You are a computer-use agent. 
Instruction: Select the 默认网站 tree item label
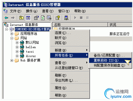point(32,43)
